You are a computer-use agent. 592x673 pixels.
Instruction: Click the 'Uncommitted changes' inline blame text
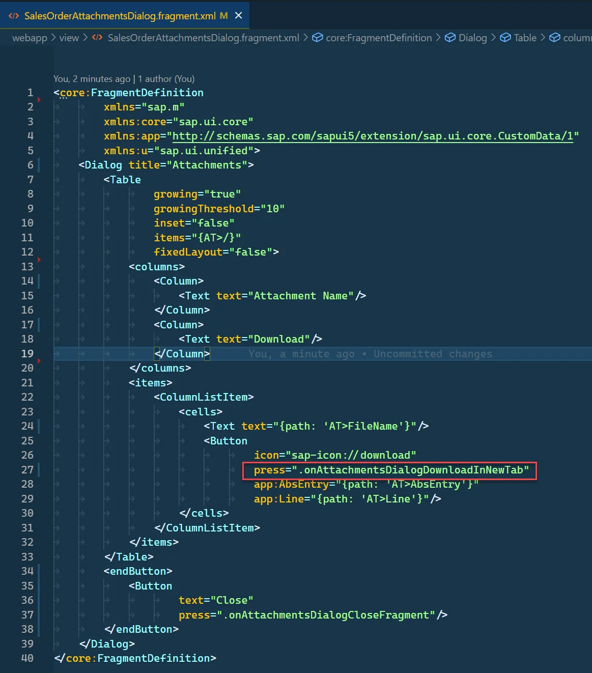[433, 354]
